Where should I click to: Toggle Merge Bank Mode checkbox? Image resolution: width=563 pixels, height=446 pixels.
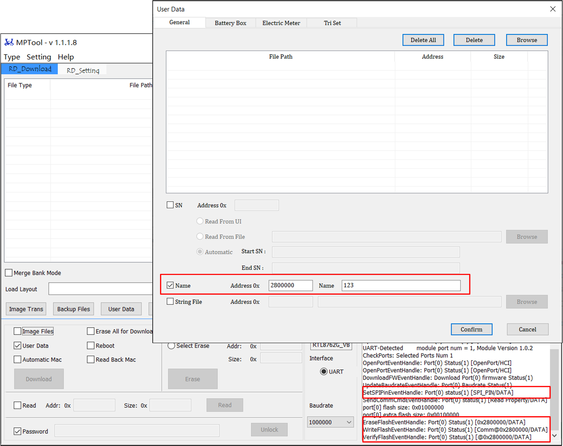tap(9, 273)
